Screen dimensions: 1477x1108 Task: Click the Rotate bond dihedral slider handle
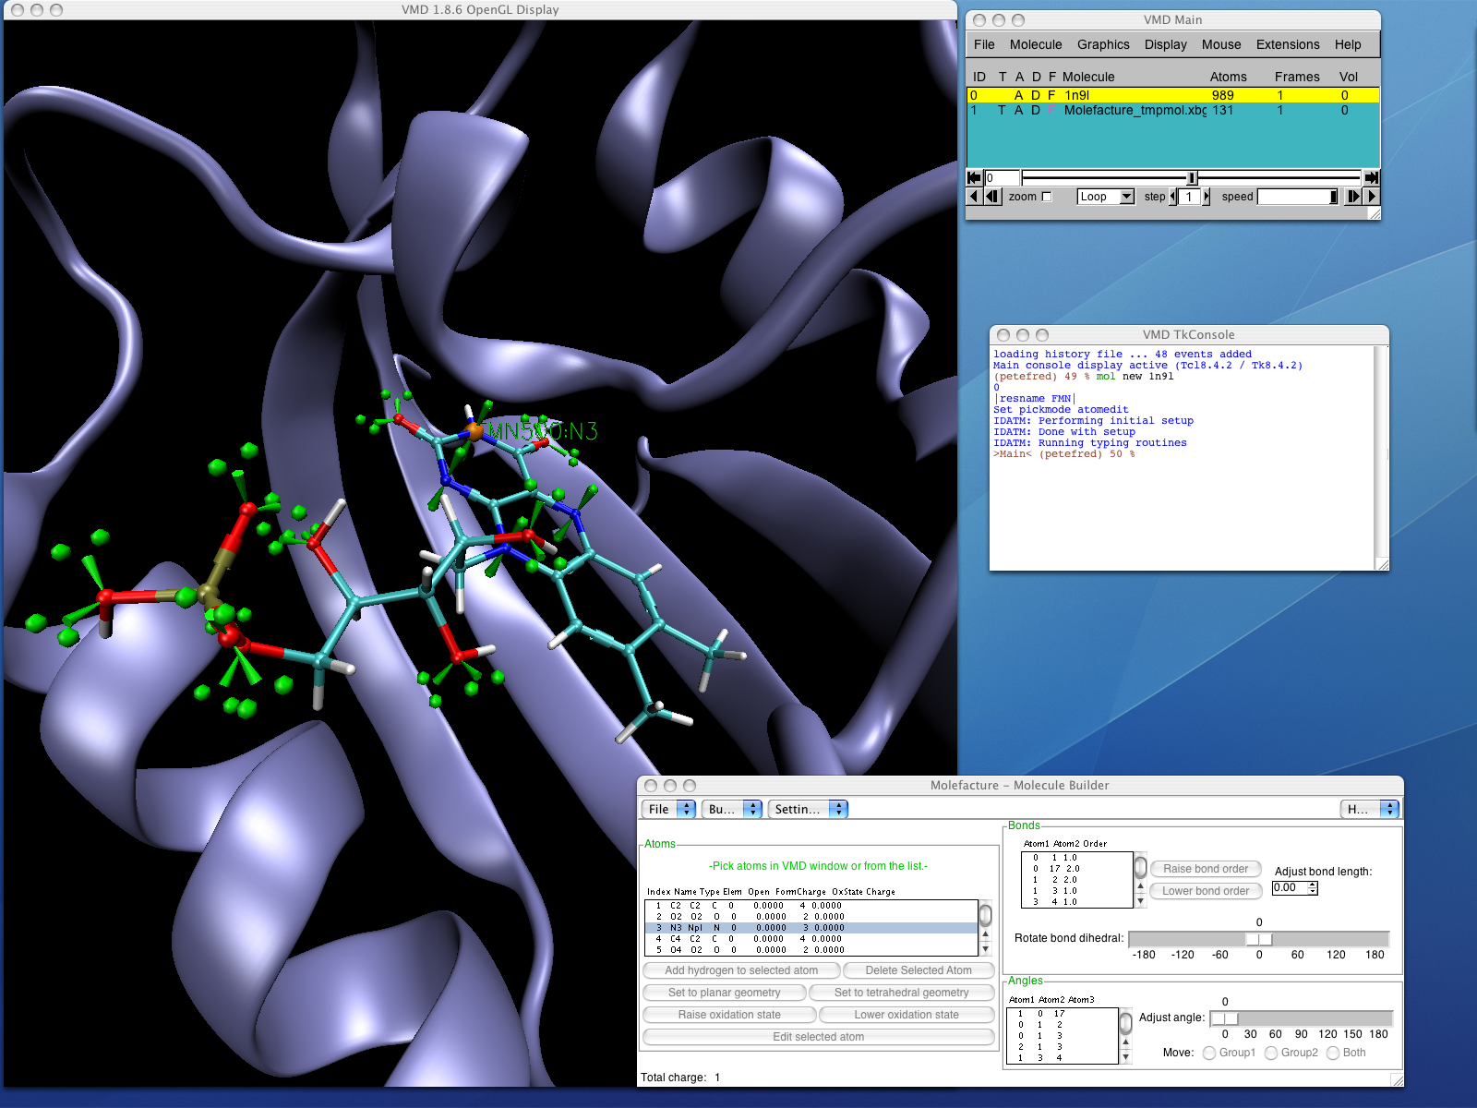pos(1258,939)
